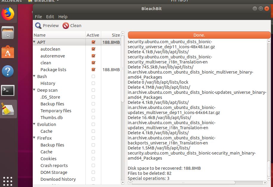Enable the Deep scan checkbox
The width and height of the screenshot is (273, 187).
tap(93, 90)
